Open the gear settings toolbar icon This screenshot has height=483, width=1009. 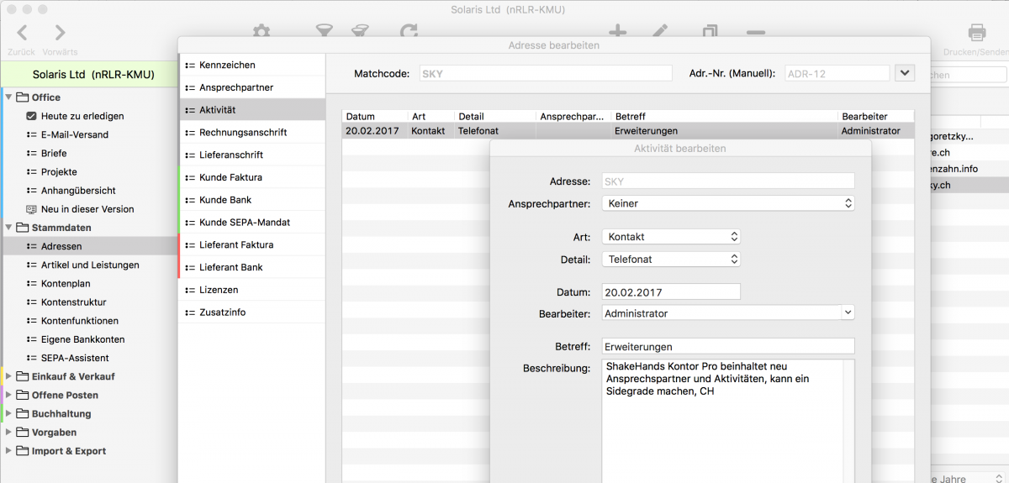261,32
